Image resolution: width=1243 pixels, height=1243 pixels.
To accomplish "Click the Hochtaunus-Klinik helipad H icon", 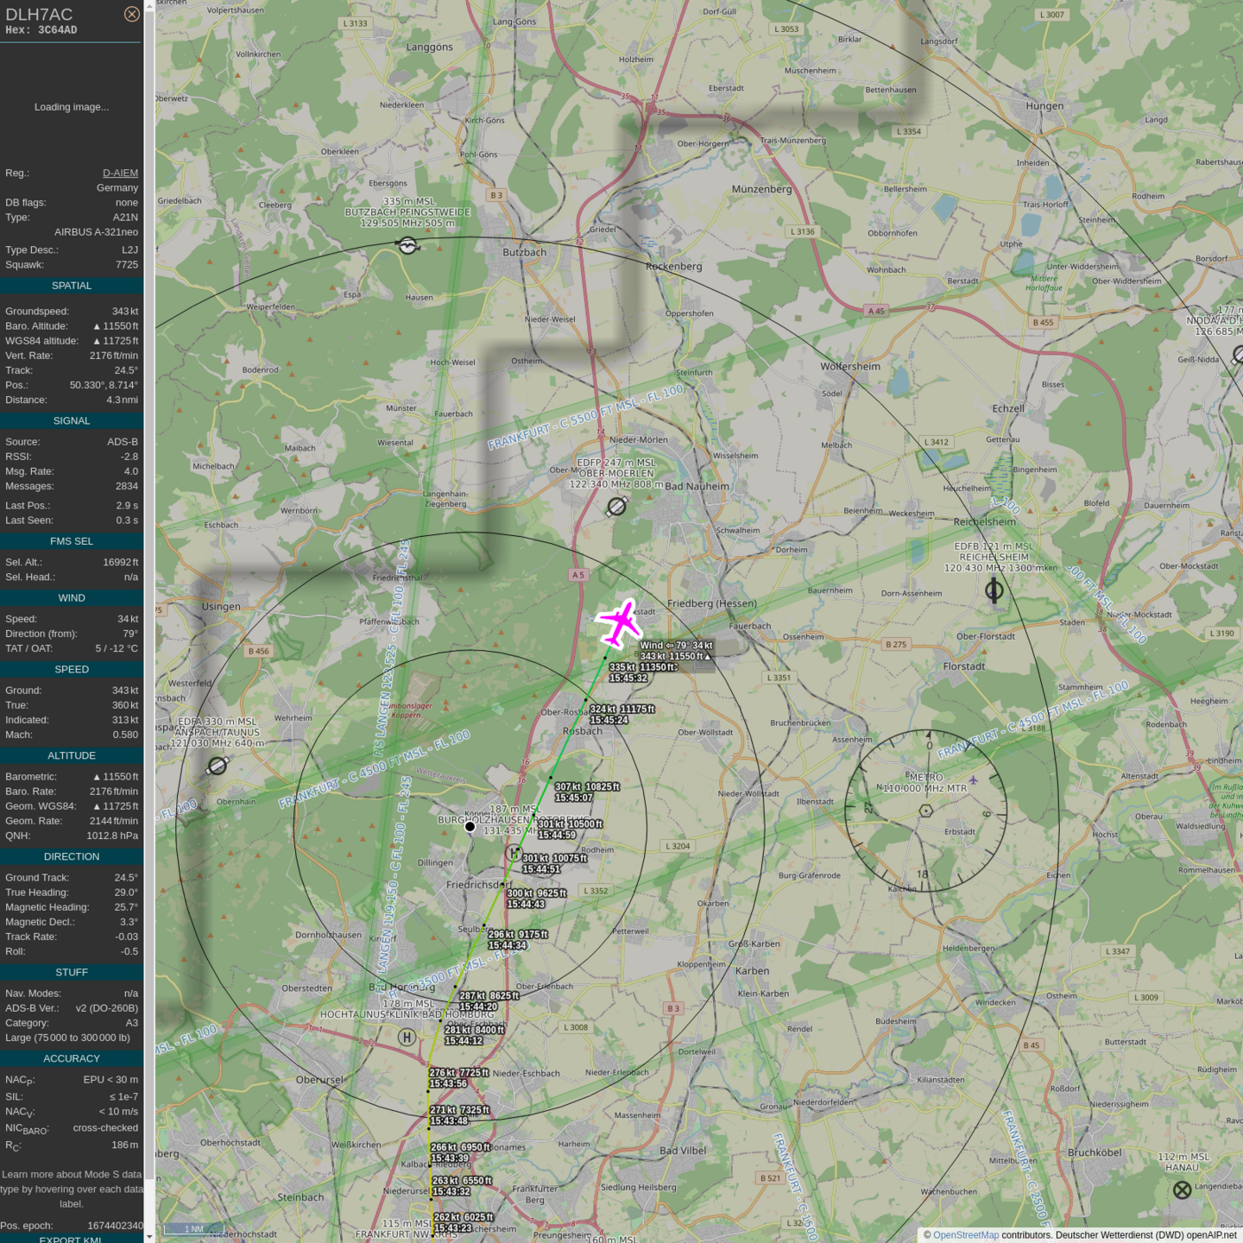I will click(407, 1038).
